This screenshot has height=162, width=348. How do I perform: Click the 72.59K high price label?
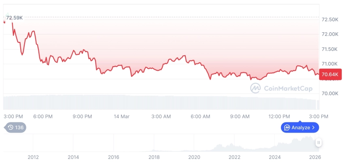[15, 17]
